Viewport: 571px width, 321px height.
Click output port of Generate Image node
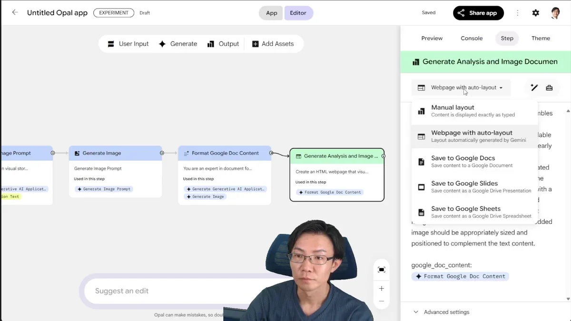(x=162, y=153)
